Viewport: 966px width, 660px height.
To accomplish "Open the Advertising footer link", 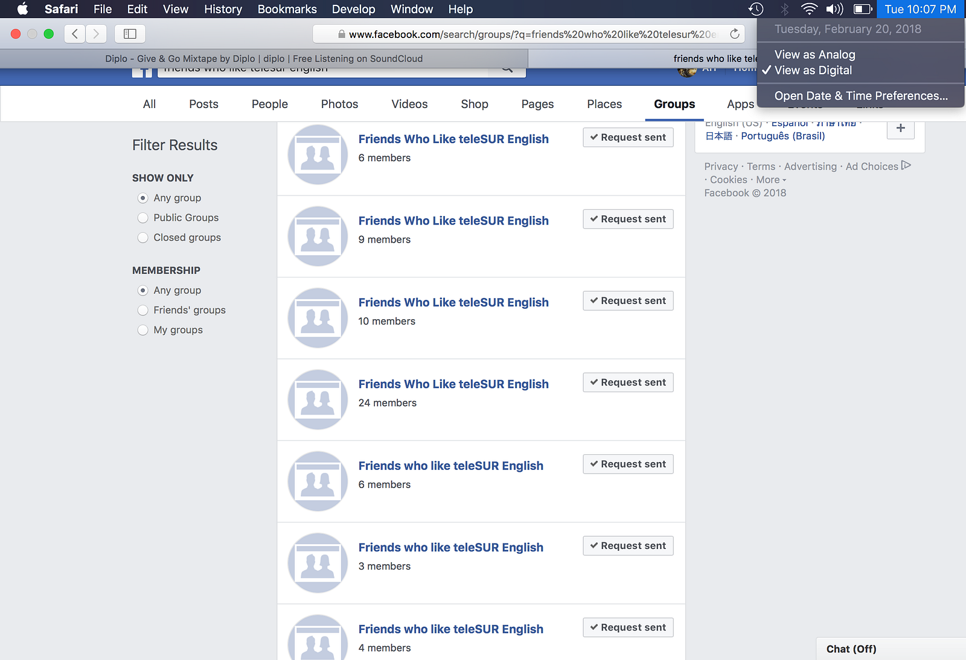I will pyautogui.click(x=810, y=167).
